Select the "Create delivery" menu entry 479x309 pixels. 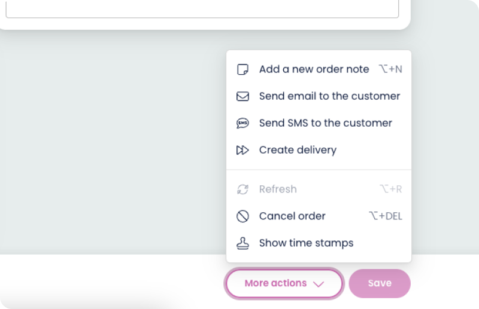[298, 150]
